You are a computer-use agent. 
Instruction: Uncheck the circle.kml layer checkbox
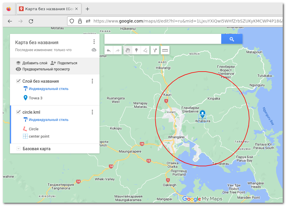click(x=18, y=112)
